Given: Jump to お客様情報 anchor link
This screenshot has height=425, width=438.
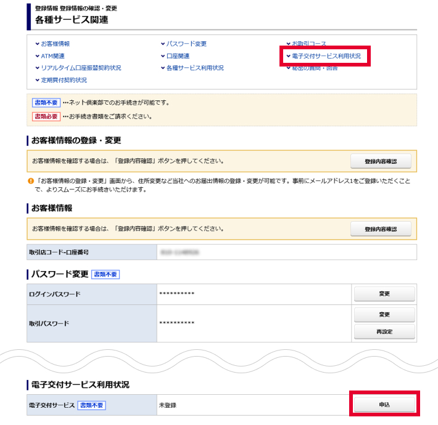Looking at the screenshot, I should (x=56, y=44).
